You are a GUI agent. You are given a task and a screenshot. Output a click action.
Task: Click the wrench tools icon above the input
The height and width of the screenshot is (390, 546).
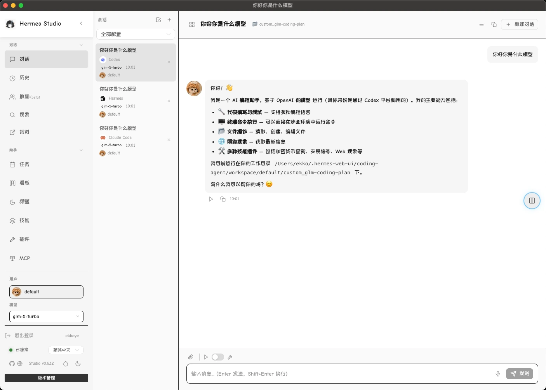(x=230, y=357)
